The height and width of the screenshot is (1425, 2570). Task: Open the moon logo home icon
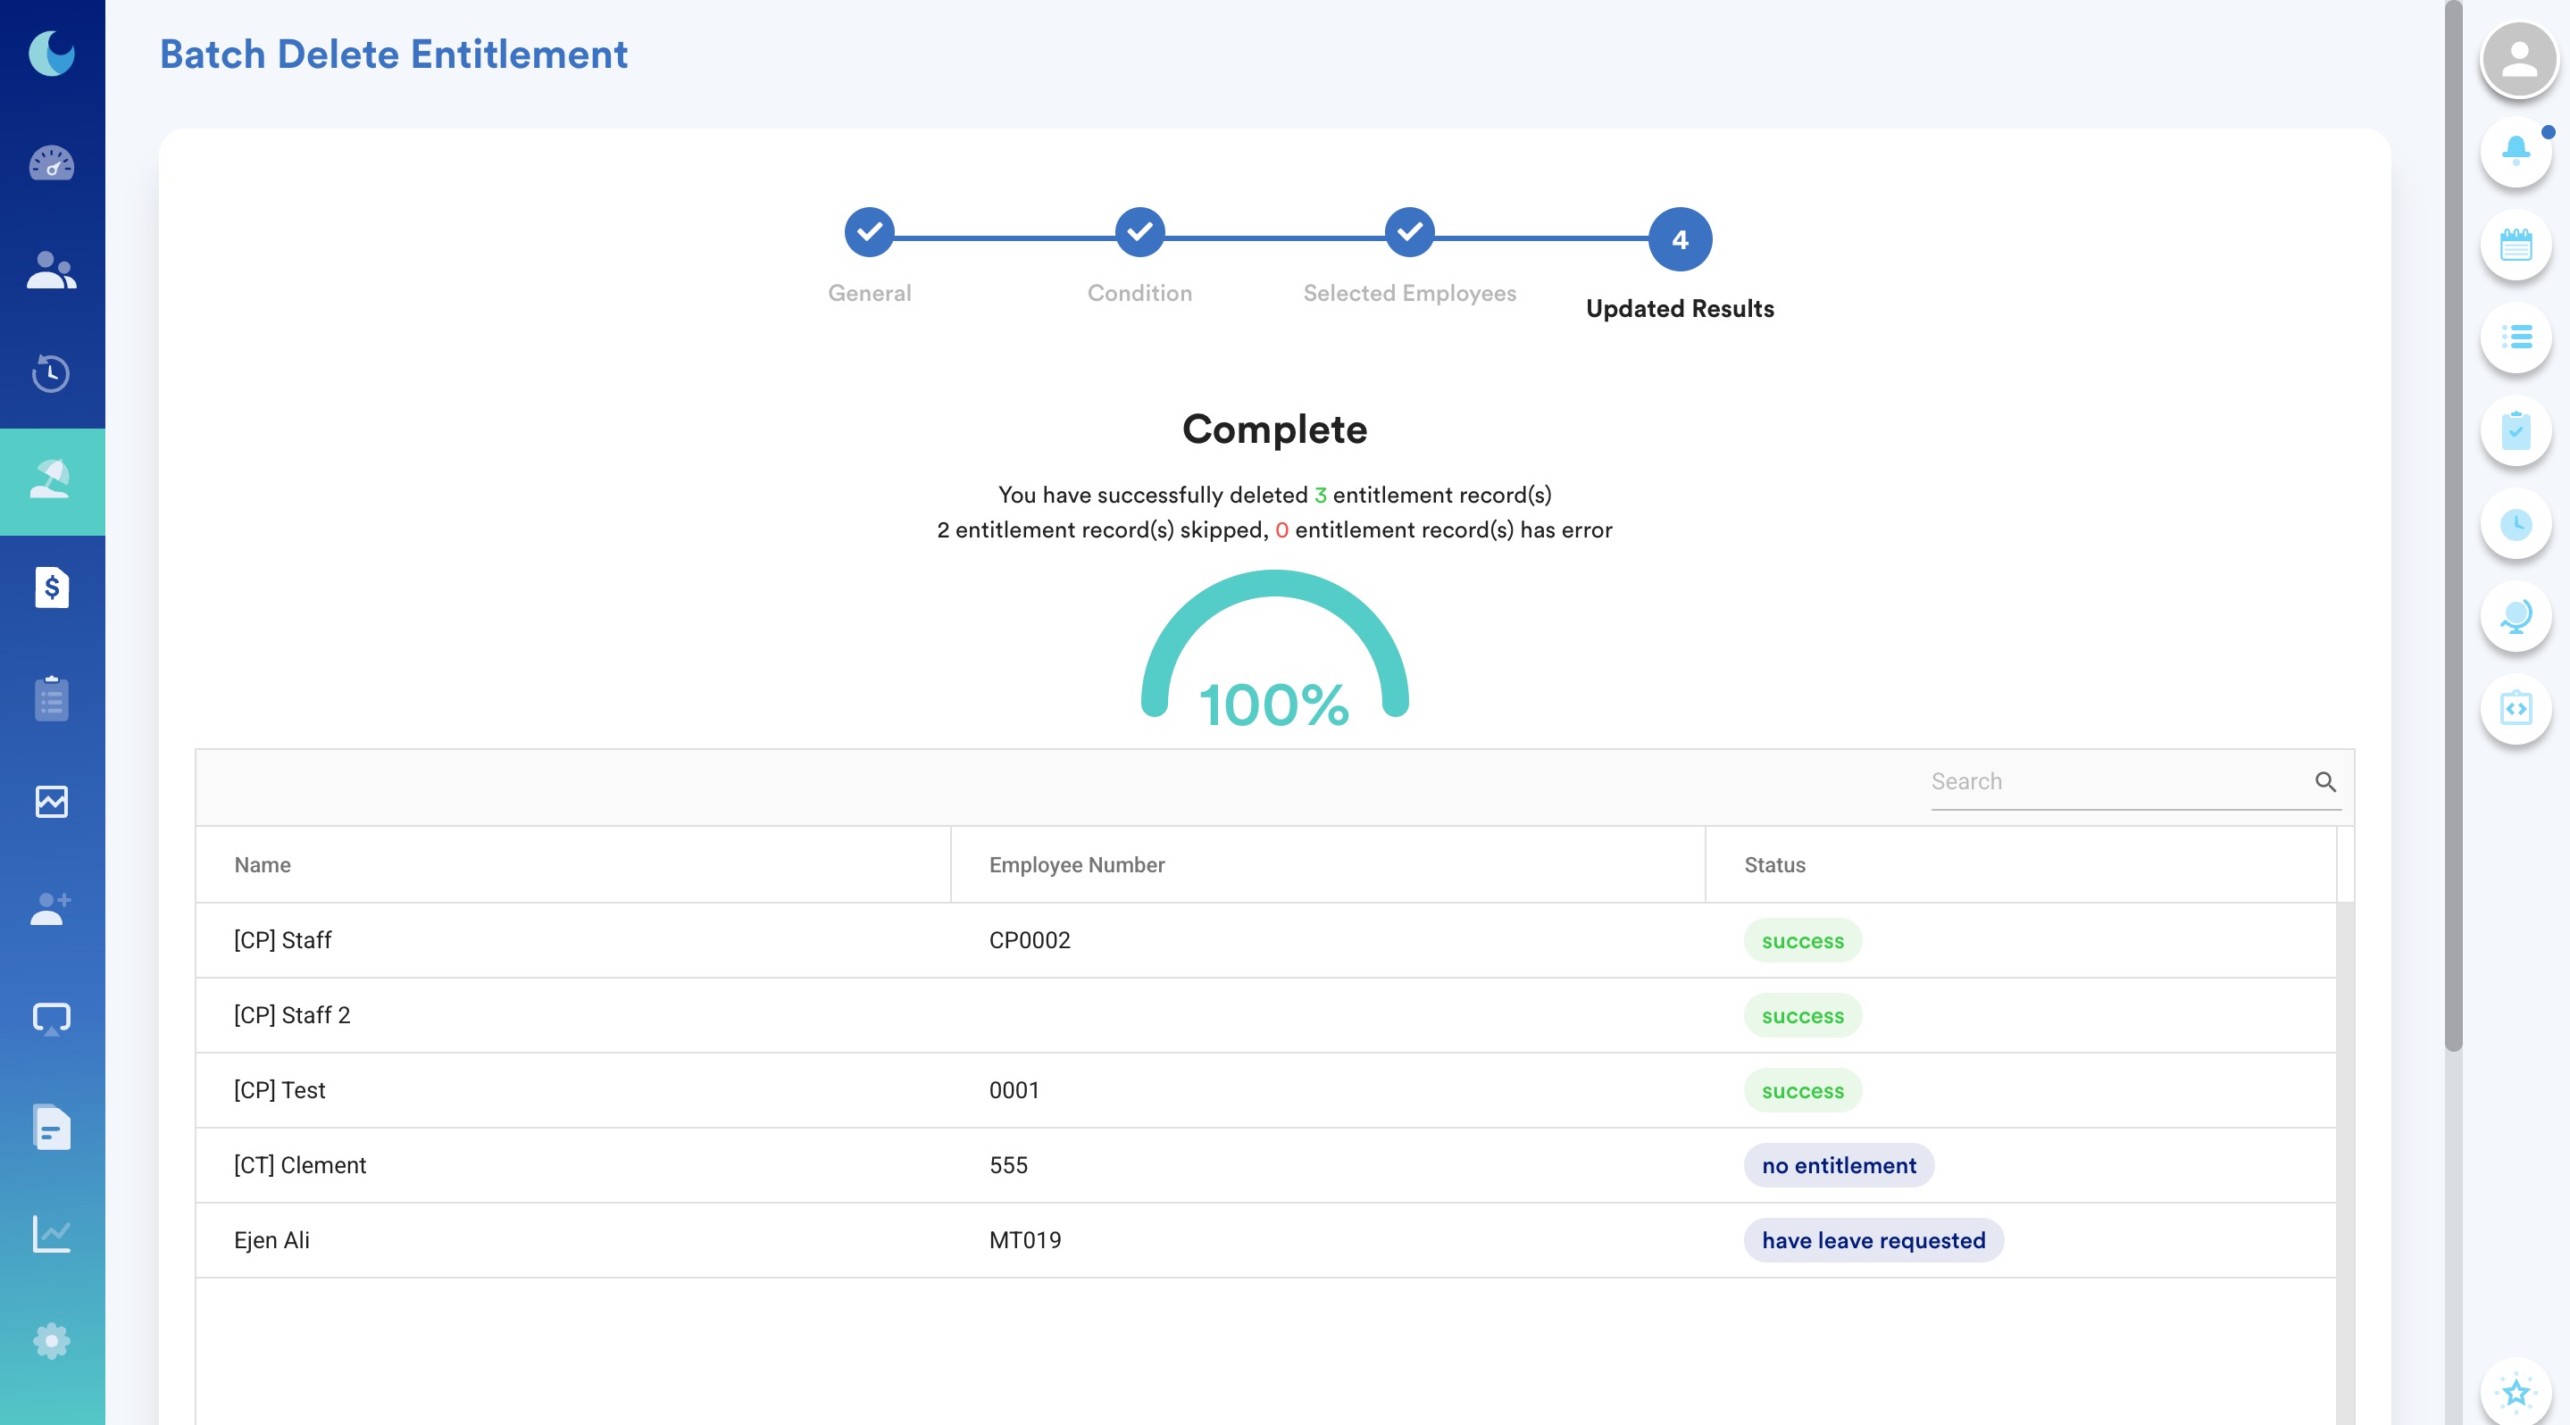point(51,54)
